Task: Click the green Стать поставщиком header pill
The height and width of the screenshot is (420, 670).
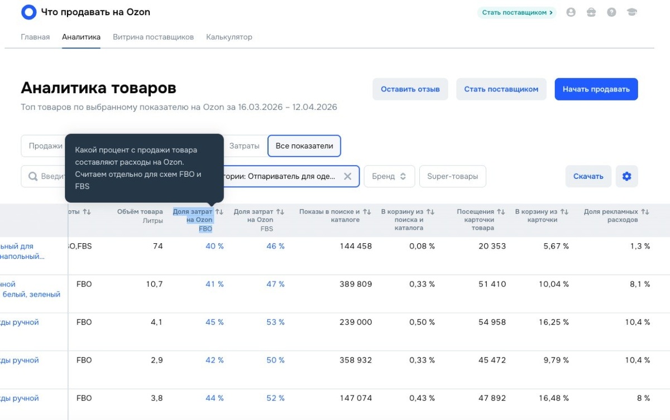Action: pos(517,12)
